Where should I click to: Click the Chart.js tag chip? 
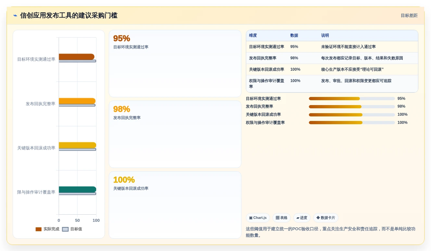tap(258, 218)
